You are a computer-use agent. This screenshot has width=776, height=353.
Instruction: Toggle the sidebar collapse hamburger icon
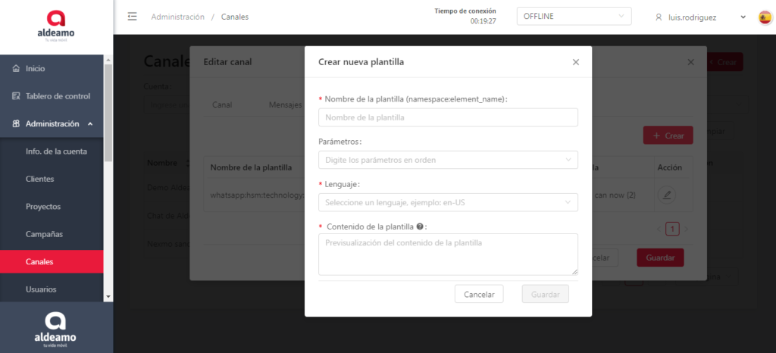(x=133, y=17)
